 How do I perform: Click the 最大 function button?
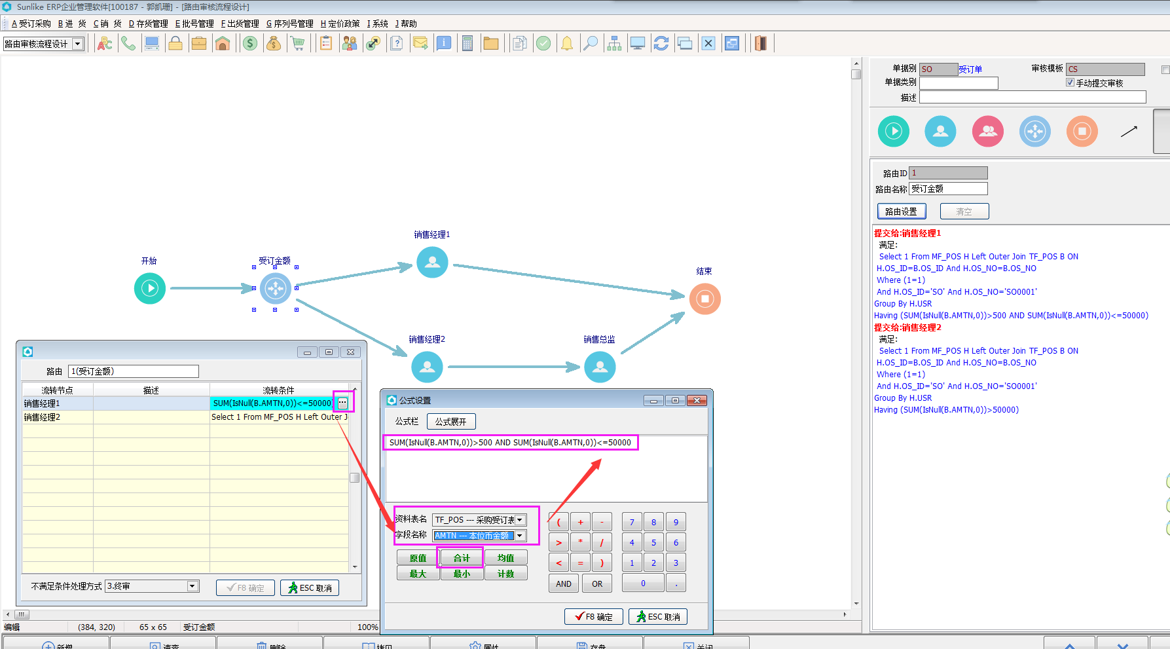418,574
